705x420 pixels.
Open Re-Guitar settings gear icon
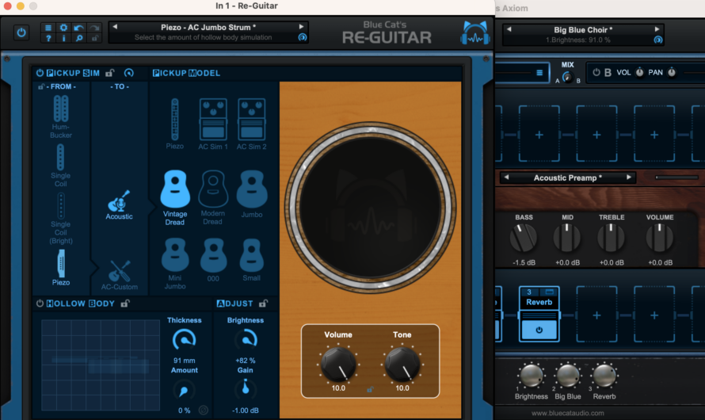[63, 28]
